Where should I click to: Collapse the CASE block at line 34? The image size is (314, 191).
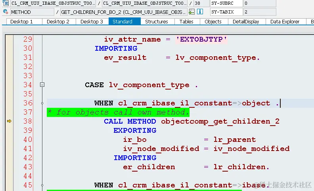[42, 85]
